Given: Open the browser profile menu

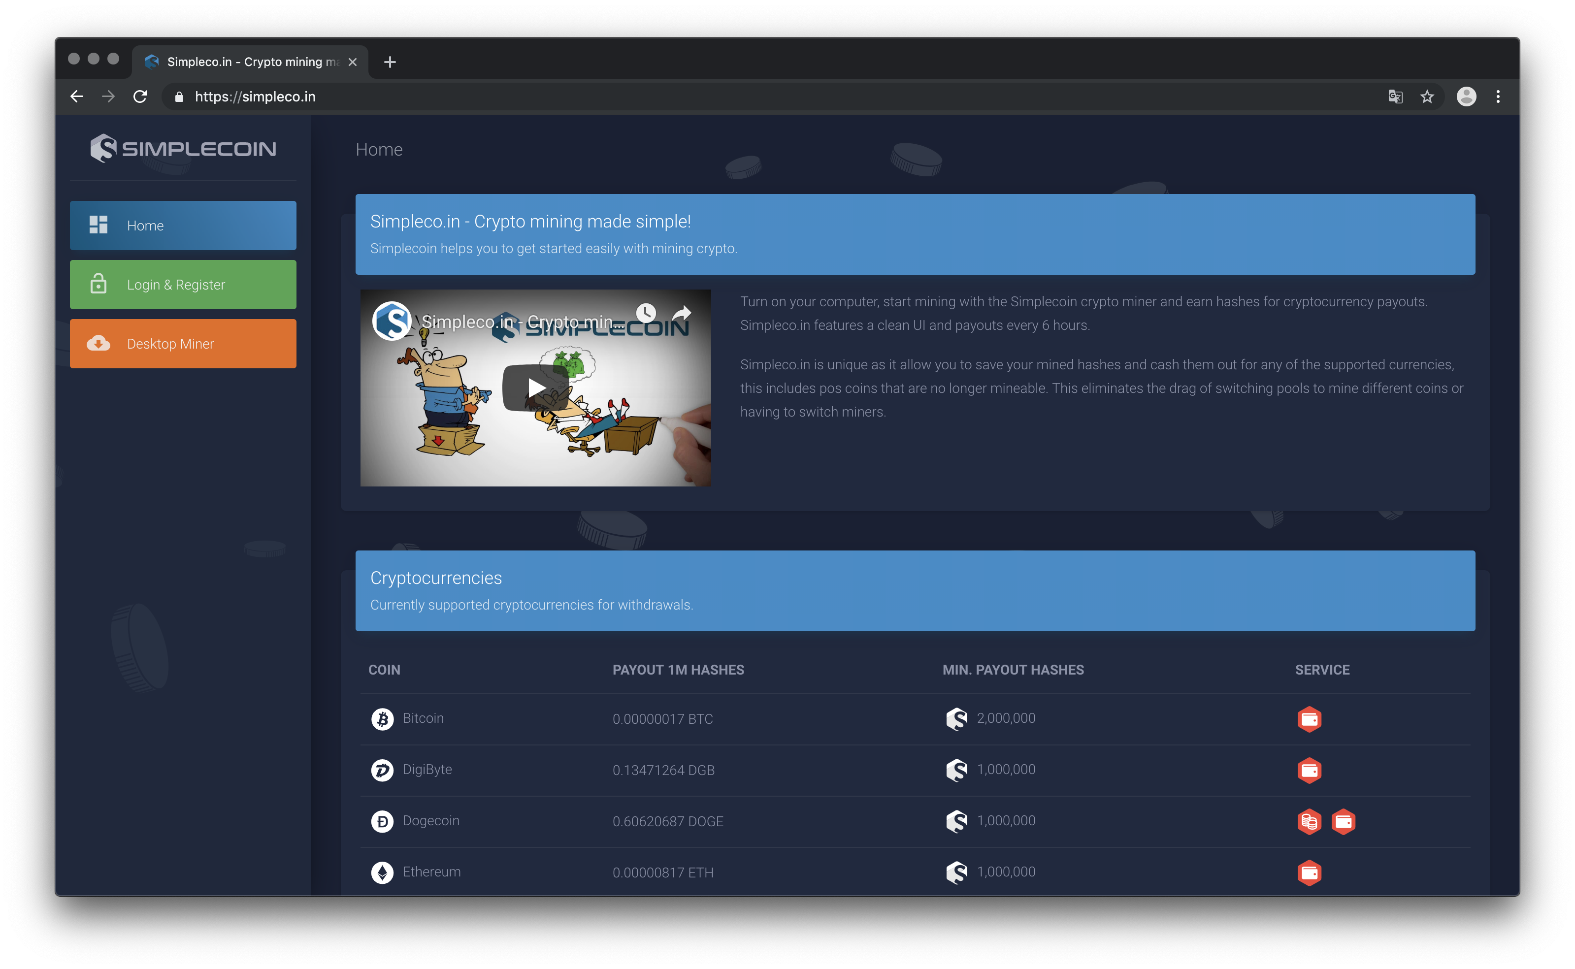Looking at the screenshot, I should click(1467, 96).
